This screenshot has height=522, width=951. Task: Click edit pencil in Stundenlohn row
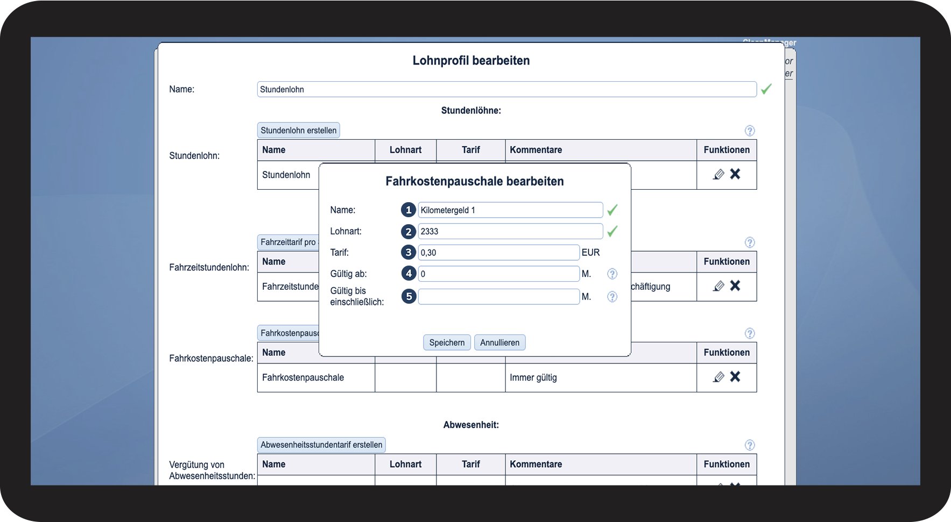coord(718,174)
